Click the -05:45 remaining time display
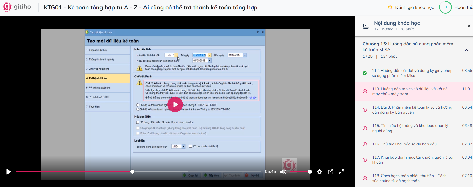This screenshot has width=473, height=187. coord(270,172)
